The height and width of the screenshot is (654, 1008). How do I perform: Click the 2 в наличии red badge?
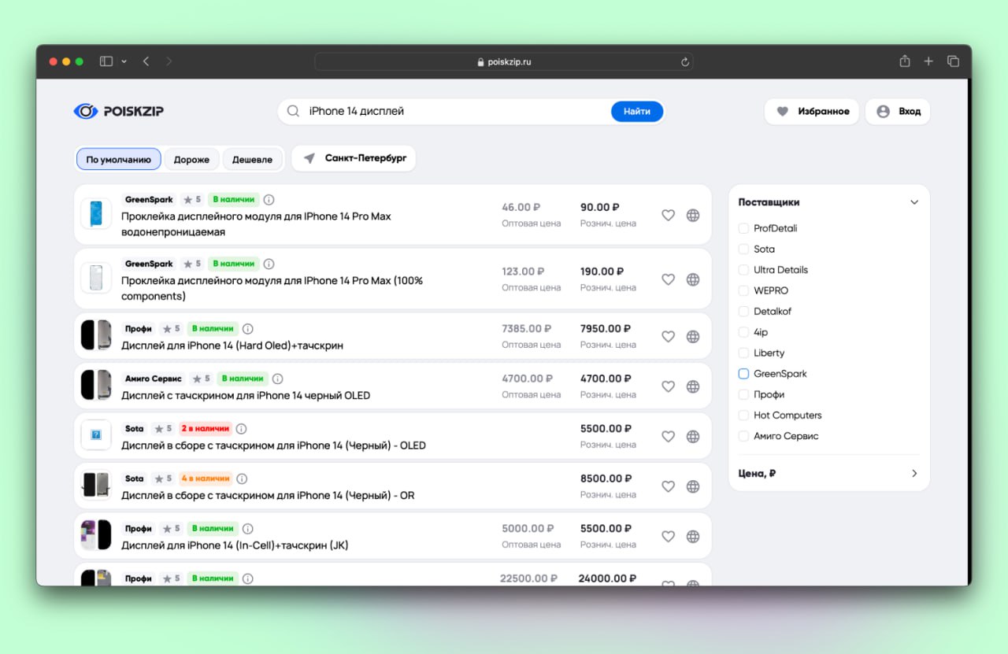click(x=206, y=429)
